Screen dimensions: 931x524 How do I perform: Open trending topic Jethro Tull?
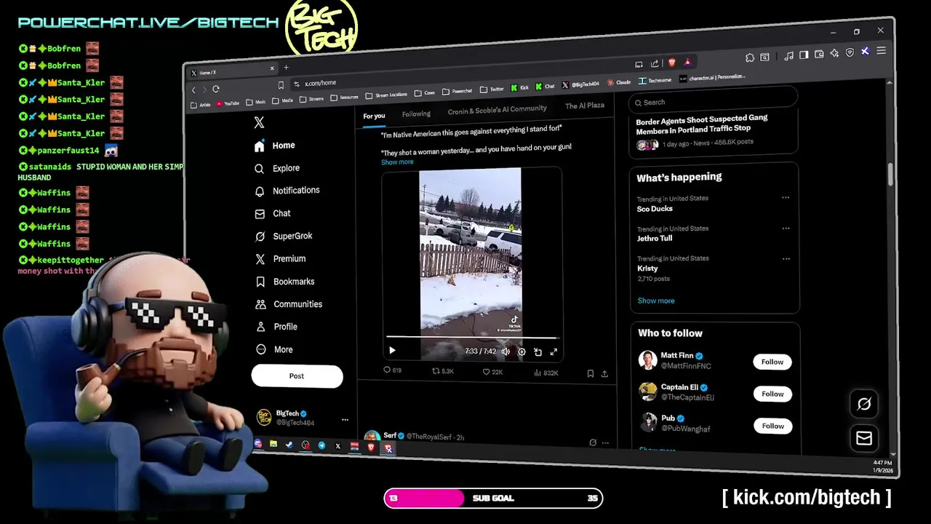(x=655, y=238)
